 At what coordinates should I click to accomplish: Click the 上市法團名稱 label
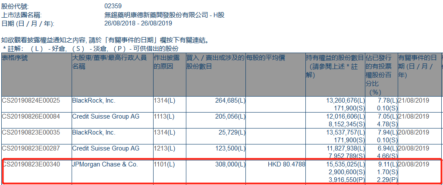pyautogui.click(x=22, y=15)
